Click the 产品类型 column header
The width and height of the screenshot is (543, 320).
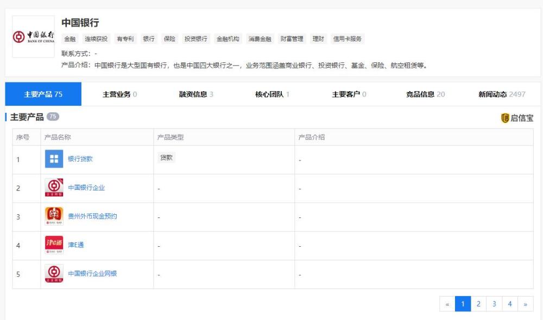(x=171, y=137)
